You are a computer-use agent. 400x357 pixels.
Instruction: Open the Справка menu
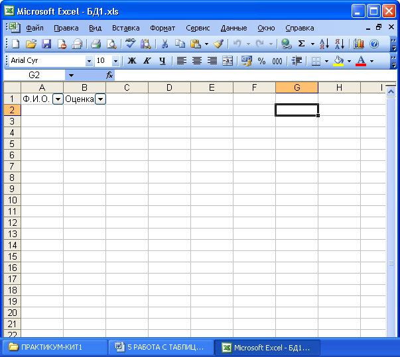(x=299, y=28)
